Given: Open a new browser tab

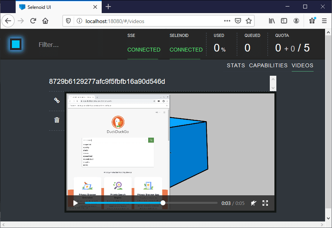Looking at the screenshot, I should [108, 7].
